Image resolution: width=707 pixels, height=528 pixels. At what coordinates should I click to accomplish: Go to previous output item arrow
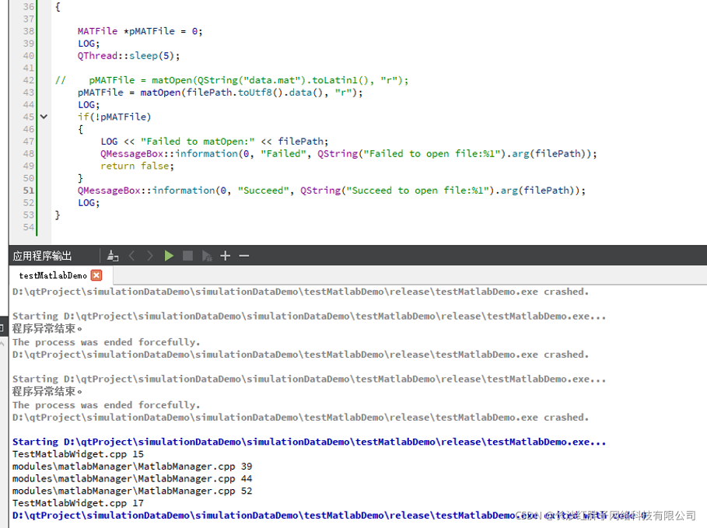click(131, 256)
